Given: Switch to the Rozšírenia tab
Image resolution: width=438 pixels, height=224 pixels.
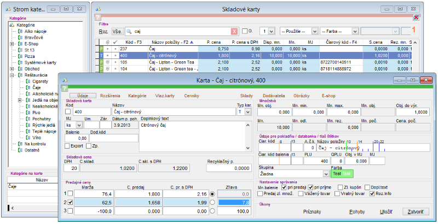Looking at the screenshot, I should tap(111, 96).
